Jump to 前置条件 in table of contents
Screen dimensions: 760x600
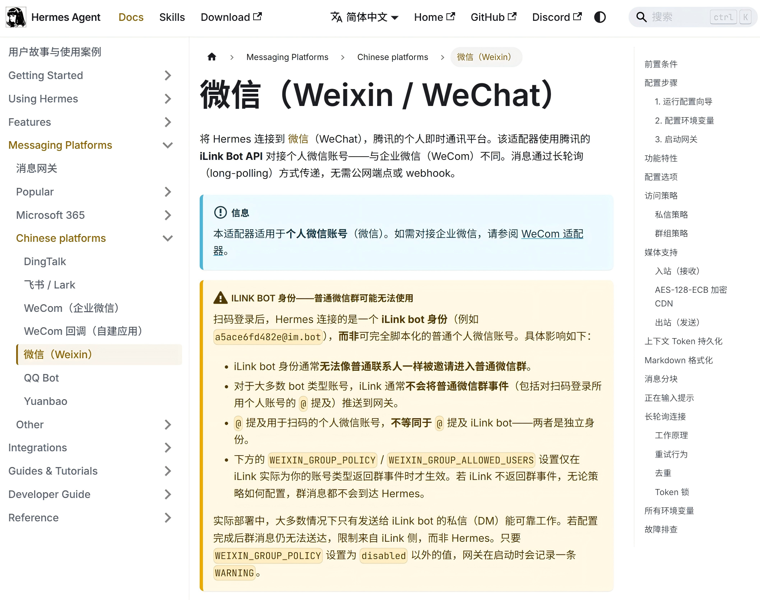tap(661, 64)
